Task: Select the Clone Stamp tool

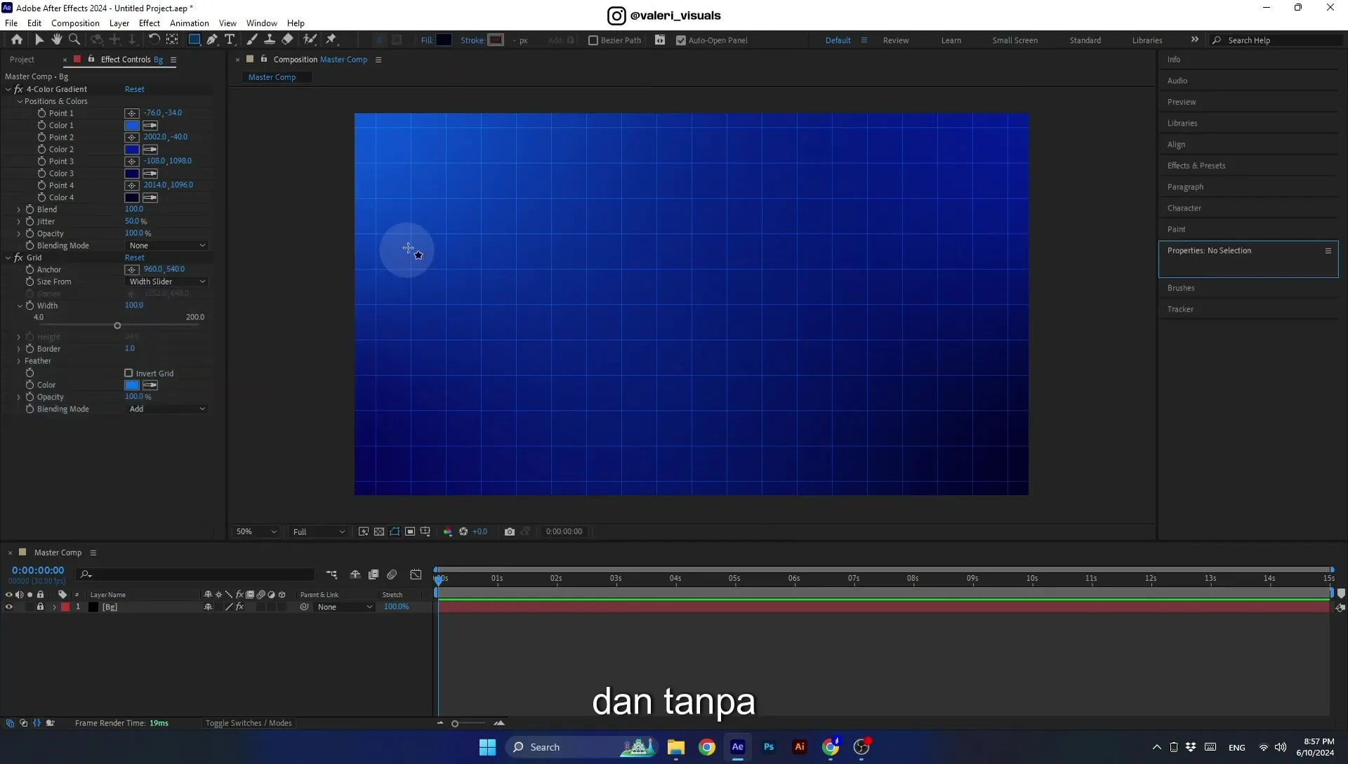Action: pos(269,40)
